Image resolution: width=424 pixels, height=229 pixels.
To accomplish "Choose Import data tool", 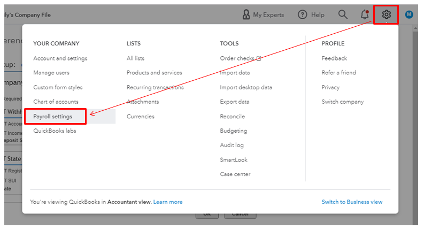I will coord(235,73).
